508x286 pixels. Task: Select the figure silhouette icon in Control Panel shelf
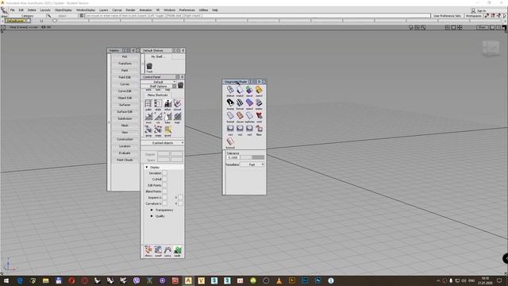tap(167, 104)
